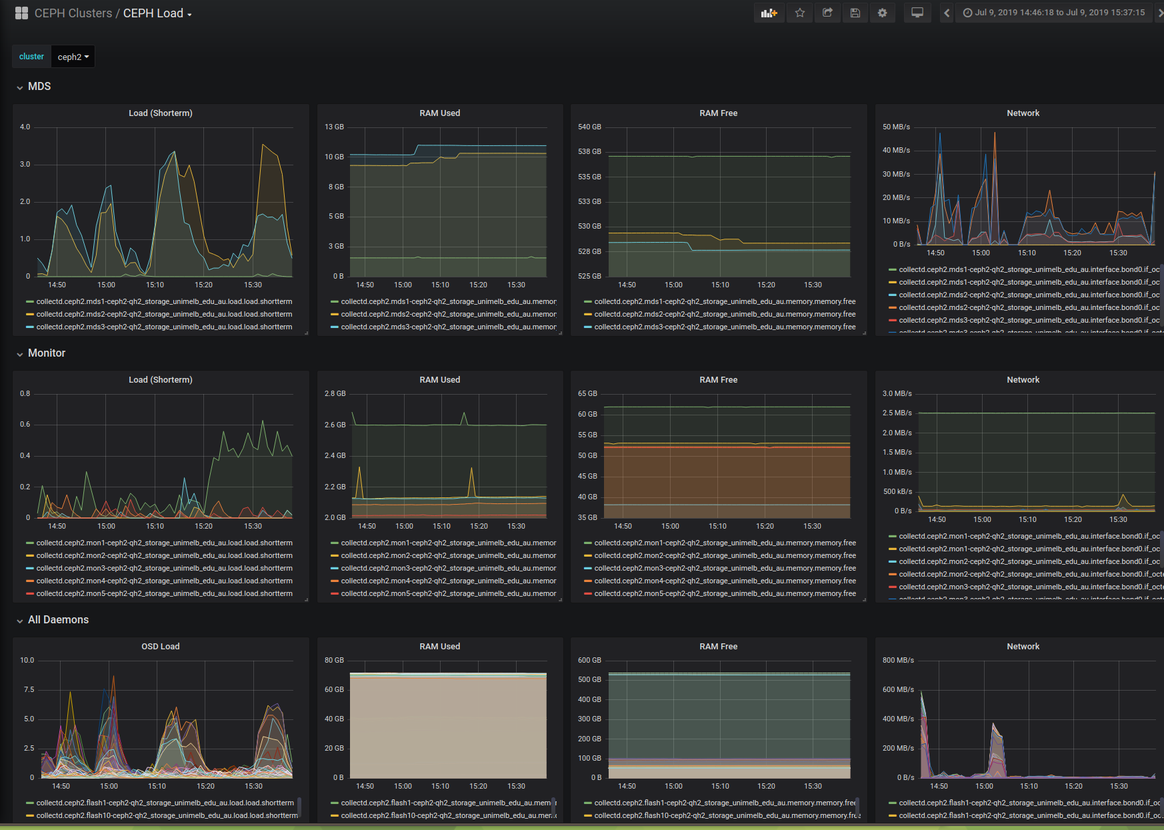Open the time range picker
1164x830 pixels.
tap(1054, 13)
